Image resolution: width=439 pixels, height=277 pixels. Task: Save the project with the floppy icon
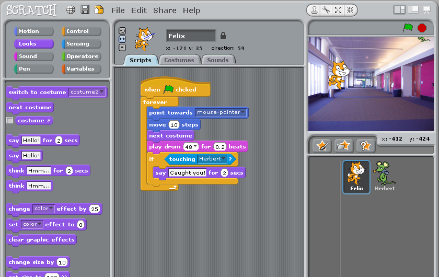click(85, 10)
